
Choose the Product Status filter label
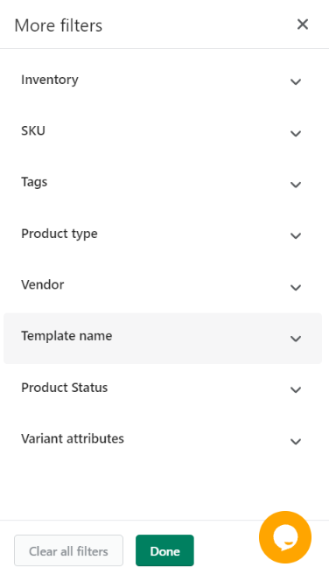click(x=65, y=388)
